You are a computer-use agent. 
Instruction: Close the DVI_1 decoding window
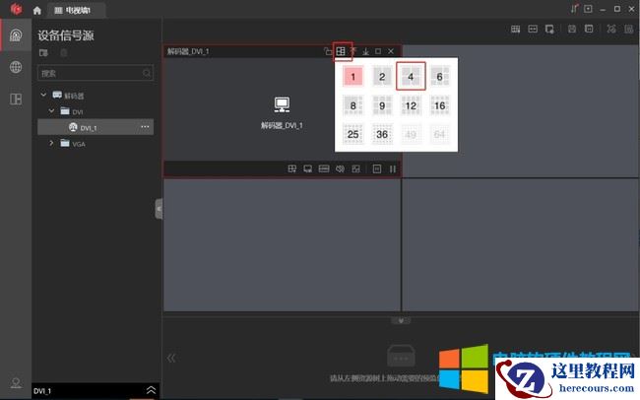pyautogui.click(x=391, y=51)
